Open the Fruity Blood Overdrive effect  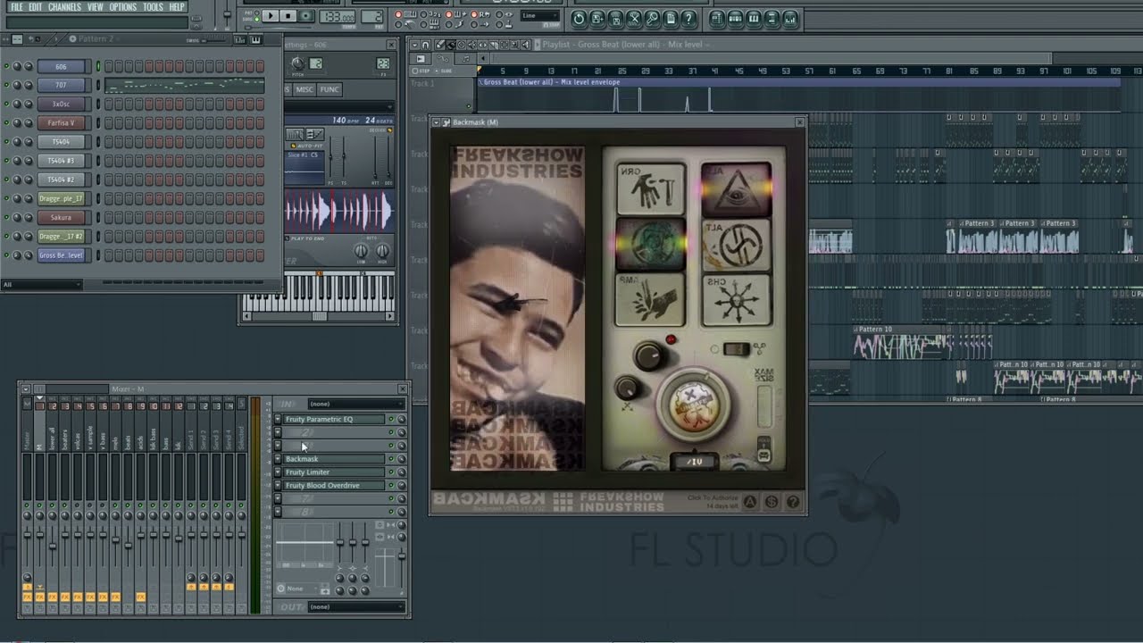coord(323,486)
